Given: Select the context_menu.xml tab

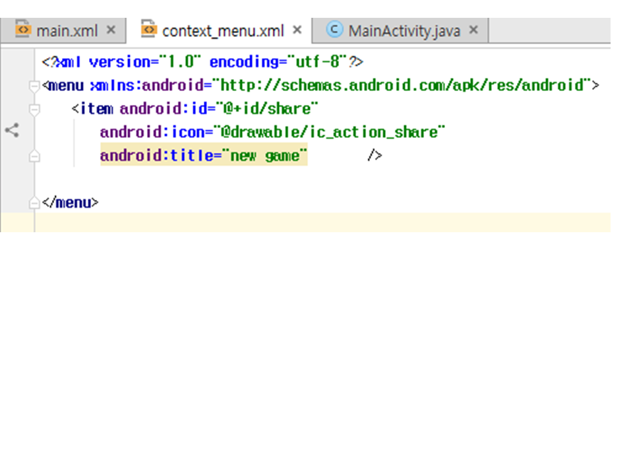Looking at the screenshot, I should pyautogui.click(x=223, y=30).
